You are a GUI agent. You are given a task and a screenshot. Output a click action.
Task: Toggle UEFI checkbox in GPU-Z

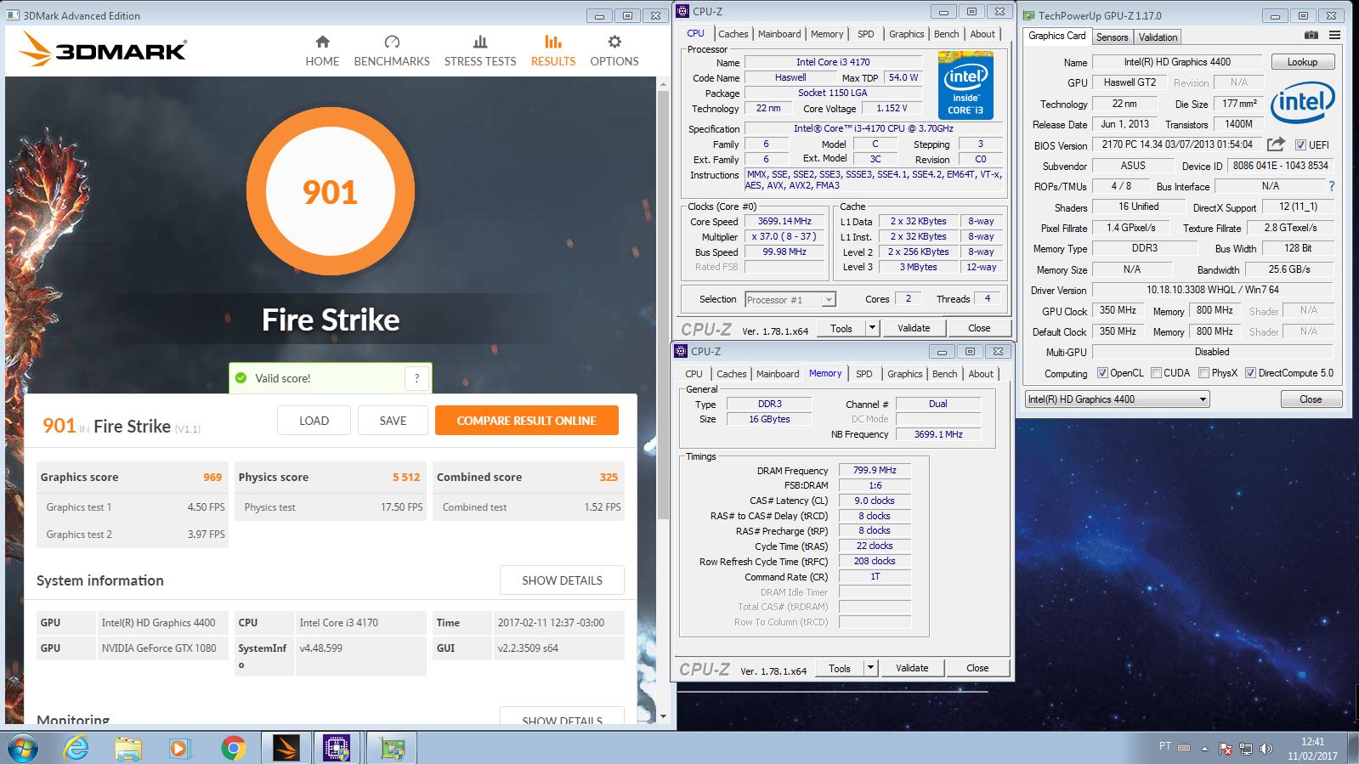click(1300, 145)
